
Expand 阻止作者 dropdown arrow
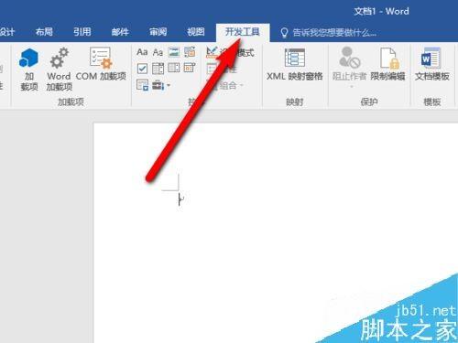[x=351, y=87]
